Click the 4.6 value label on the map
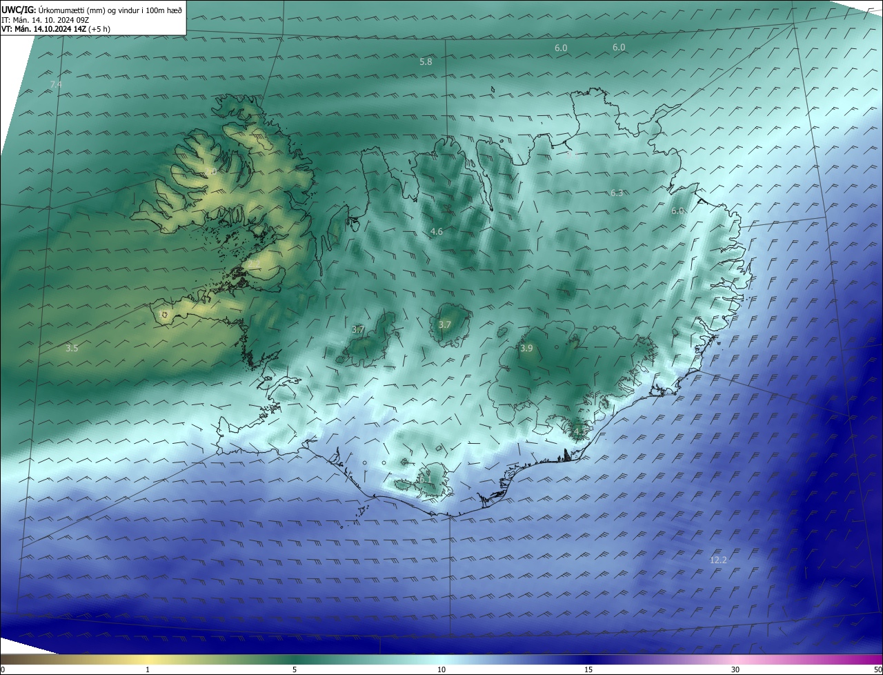This screenshot has height=675, width=883. click(x=436, y=232)
